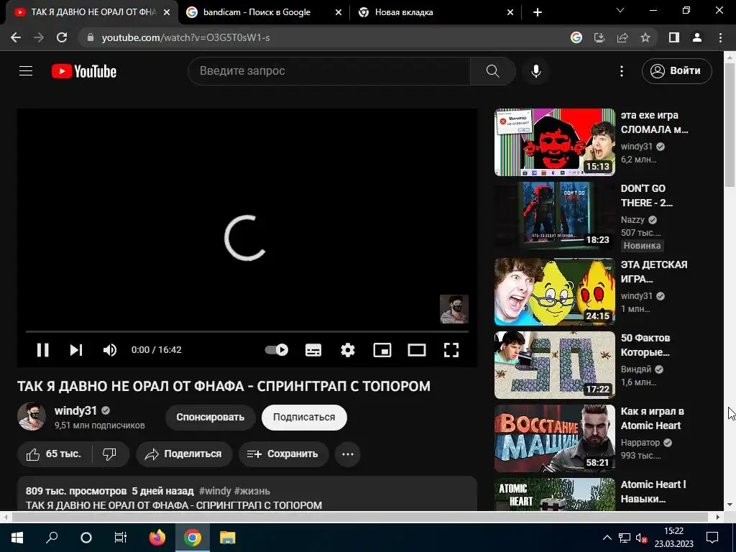Focus the Введите запрос search field

point(329,71)
